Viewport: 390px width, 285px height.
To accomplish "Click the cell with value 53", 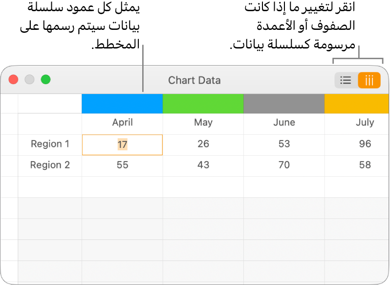I will [x=284, y=144].
